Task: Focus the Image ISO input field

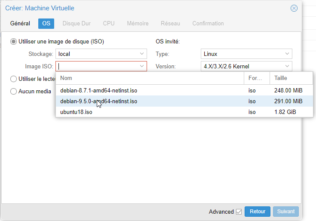Action: coord(97,66)
